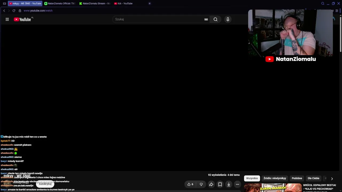Like the video with thumbs up
Screen dimensions: 342x192
[190, 184]
